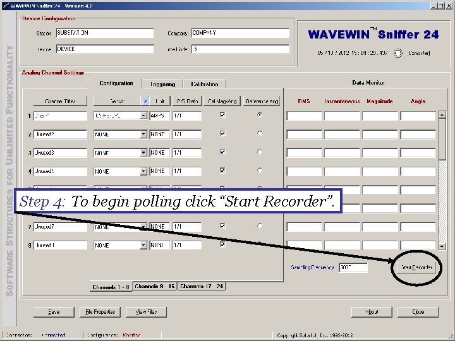Click the data monitor scrollbar up arrow
Viewport: 455px width, 341px height.
pyautogui.click(x=442, y=114)
